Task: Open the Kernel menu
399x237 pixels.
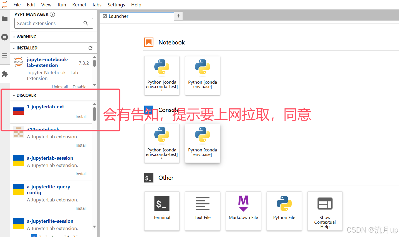Action: [x=79, y=4]
